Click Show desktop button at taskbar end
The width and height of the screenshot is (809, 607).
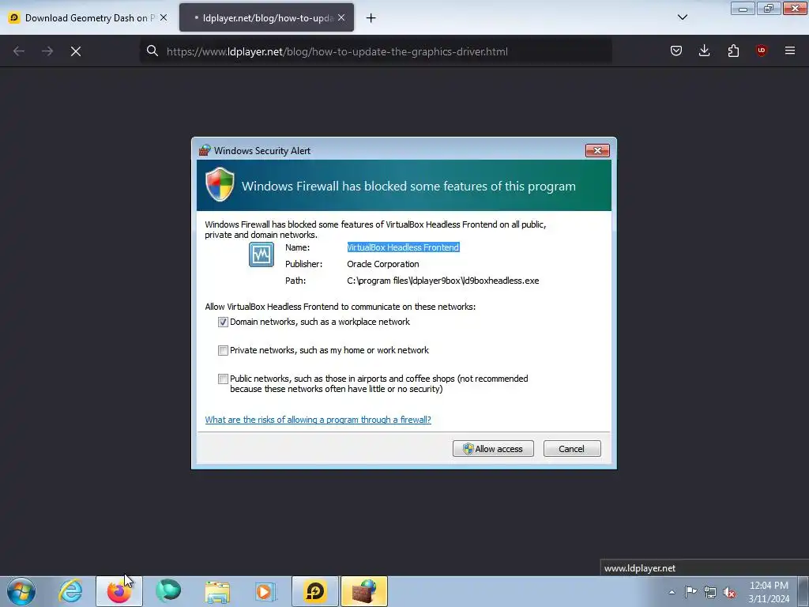point(803,591)
